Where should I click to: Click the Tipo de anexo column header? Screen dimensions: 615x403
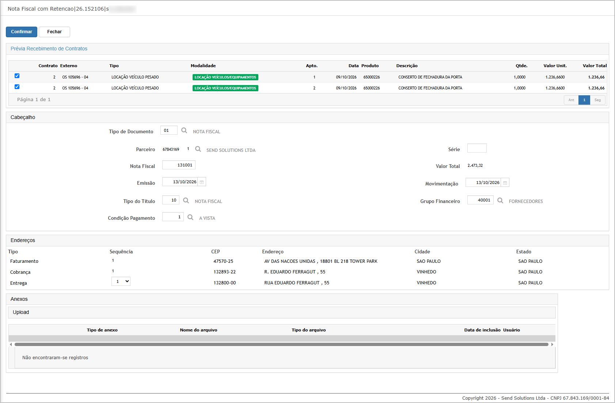coord(102,330)
